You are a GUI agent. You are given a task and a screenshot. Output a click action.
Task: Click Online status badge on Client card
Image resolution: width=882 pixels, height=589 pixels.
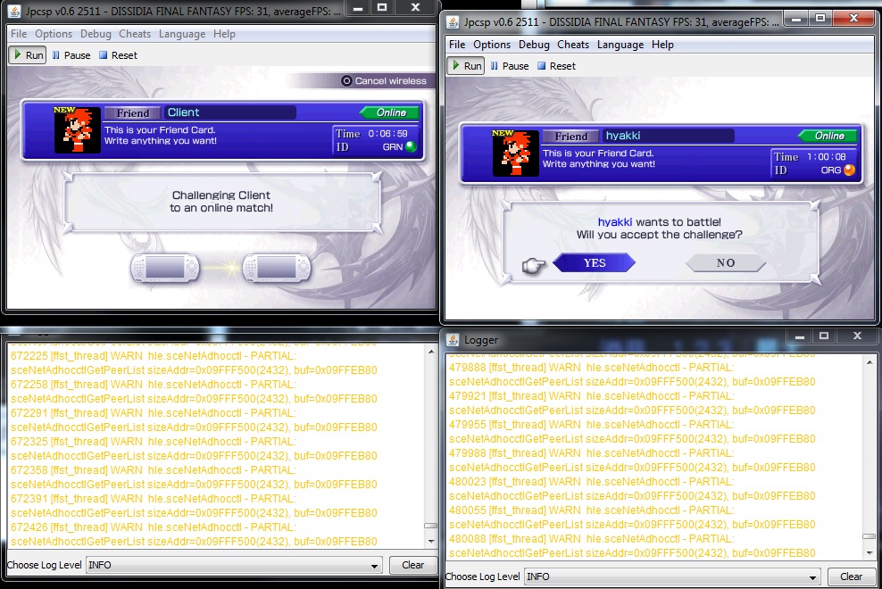(x=390, y=112)
